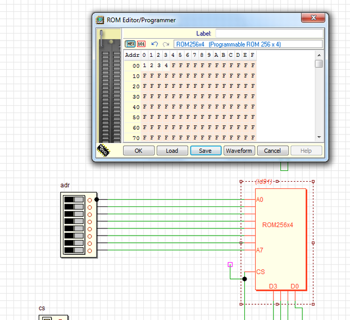
Task: Click the magenta probe marker near CS
Action: tap(230, 264)
